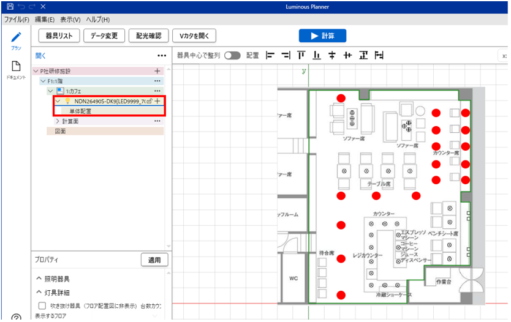Click the 計算 button
The image size is (511, 322).
pos(322,36)
